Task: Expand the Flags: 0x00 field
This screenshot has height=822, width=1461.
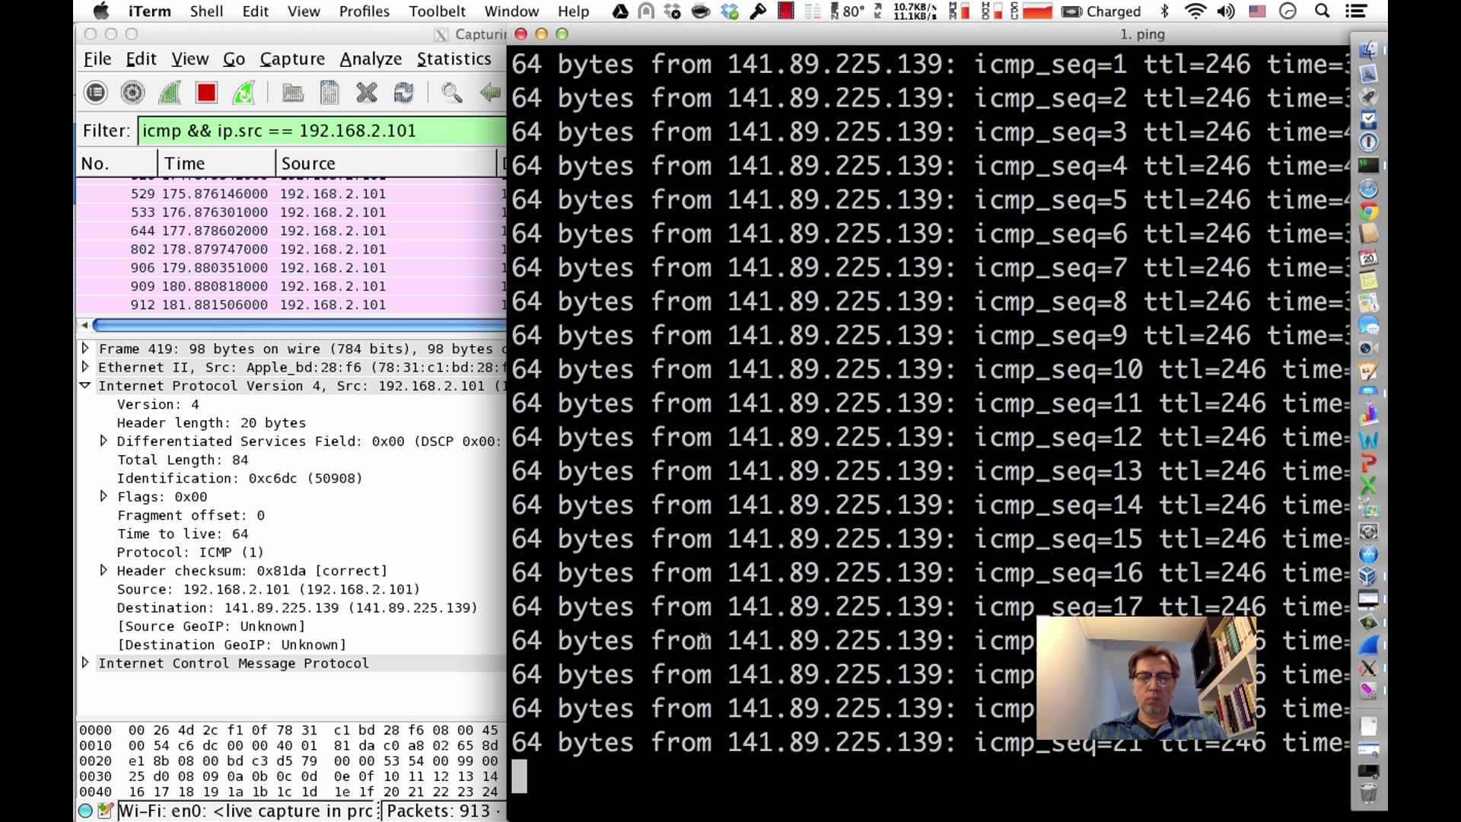Action: point(104,496)
